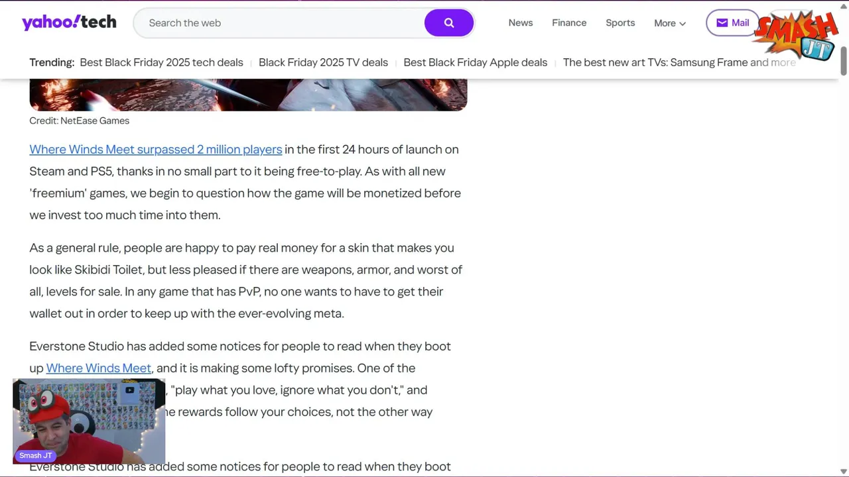Open Best Black Friday Apple deals link
Viewport: 849px width, 477px height.
[476, 62]
